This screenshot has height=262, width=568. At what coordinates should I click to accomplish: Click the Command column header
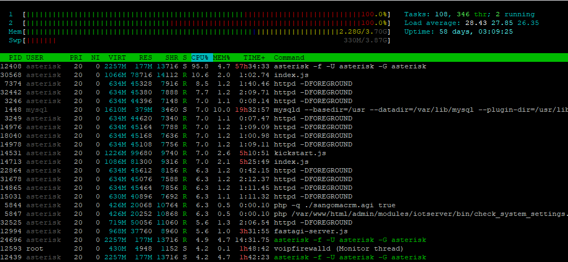(289, 57)
